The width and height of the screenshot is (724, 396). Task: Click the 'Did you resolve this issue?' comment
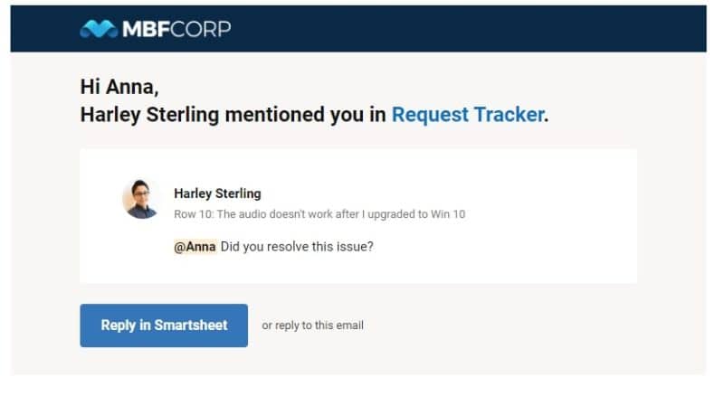point(297,247)
